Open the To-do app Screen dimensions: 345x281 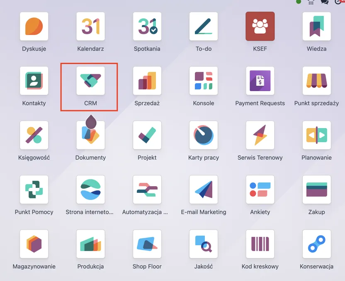pyautogui.click(x=204, y=26)
